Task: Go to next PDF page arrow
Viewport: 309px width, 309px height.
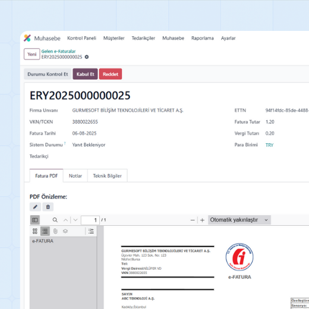Action: pyautogui.click(x=75, y=220)
